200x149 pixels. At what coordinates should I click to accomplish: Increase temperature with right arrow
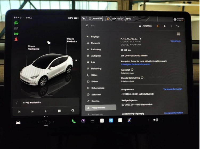[x=54, y=122]
